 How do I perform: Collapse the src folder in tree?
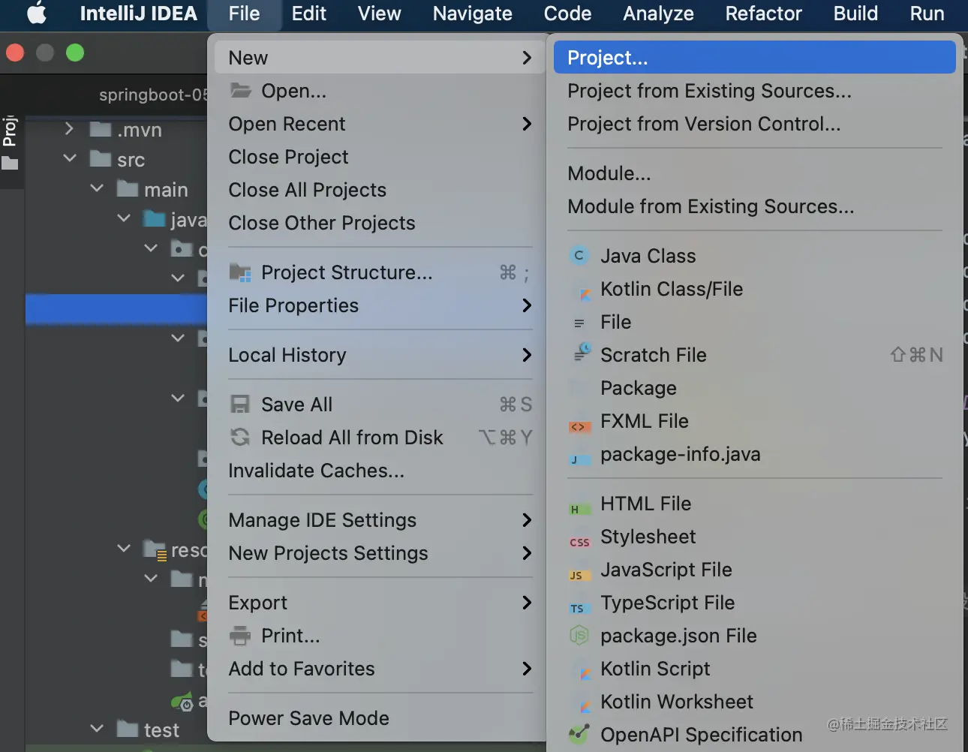coord(70,159)
